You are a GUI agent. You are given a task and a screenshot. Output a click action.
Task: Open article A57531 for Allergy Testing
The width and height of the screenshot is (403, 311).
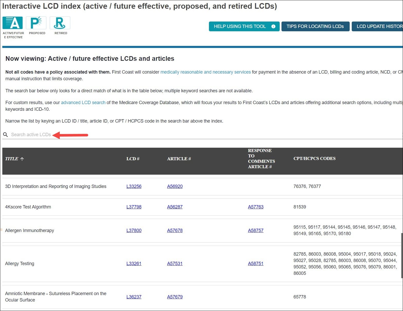point(175,264)
